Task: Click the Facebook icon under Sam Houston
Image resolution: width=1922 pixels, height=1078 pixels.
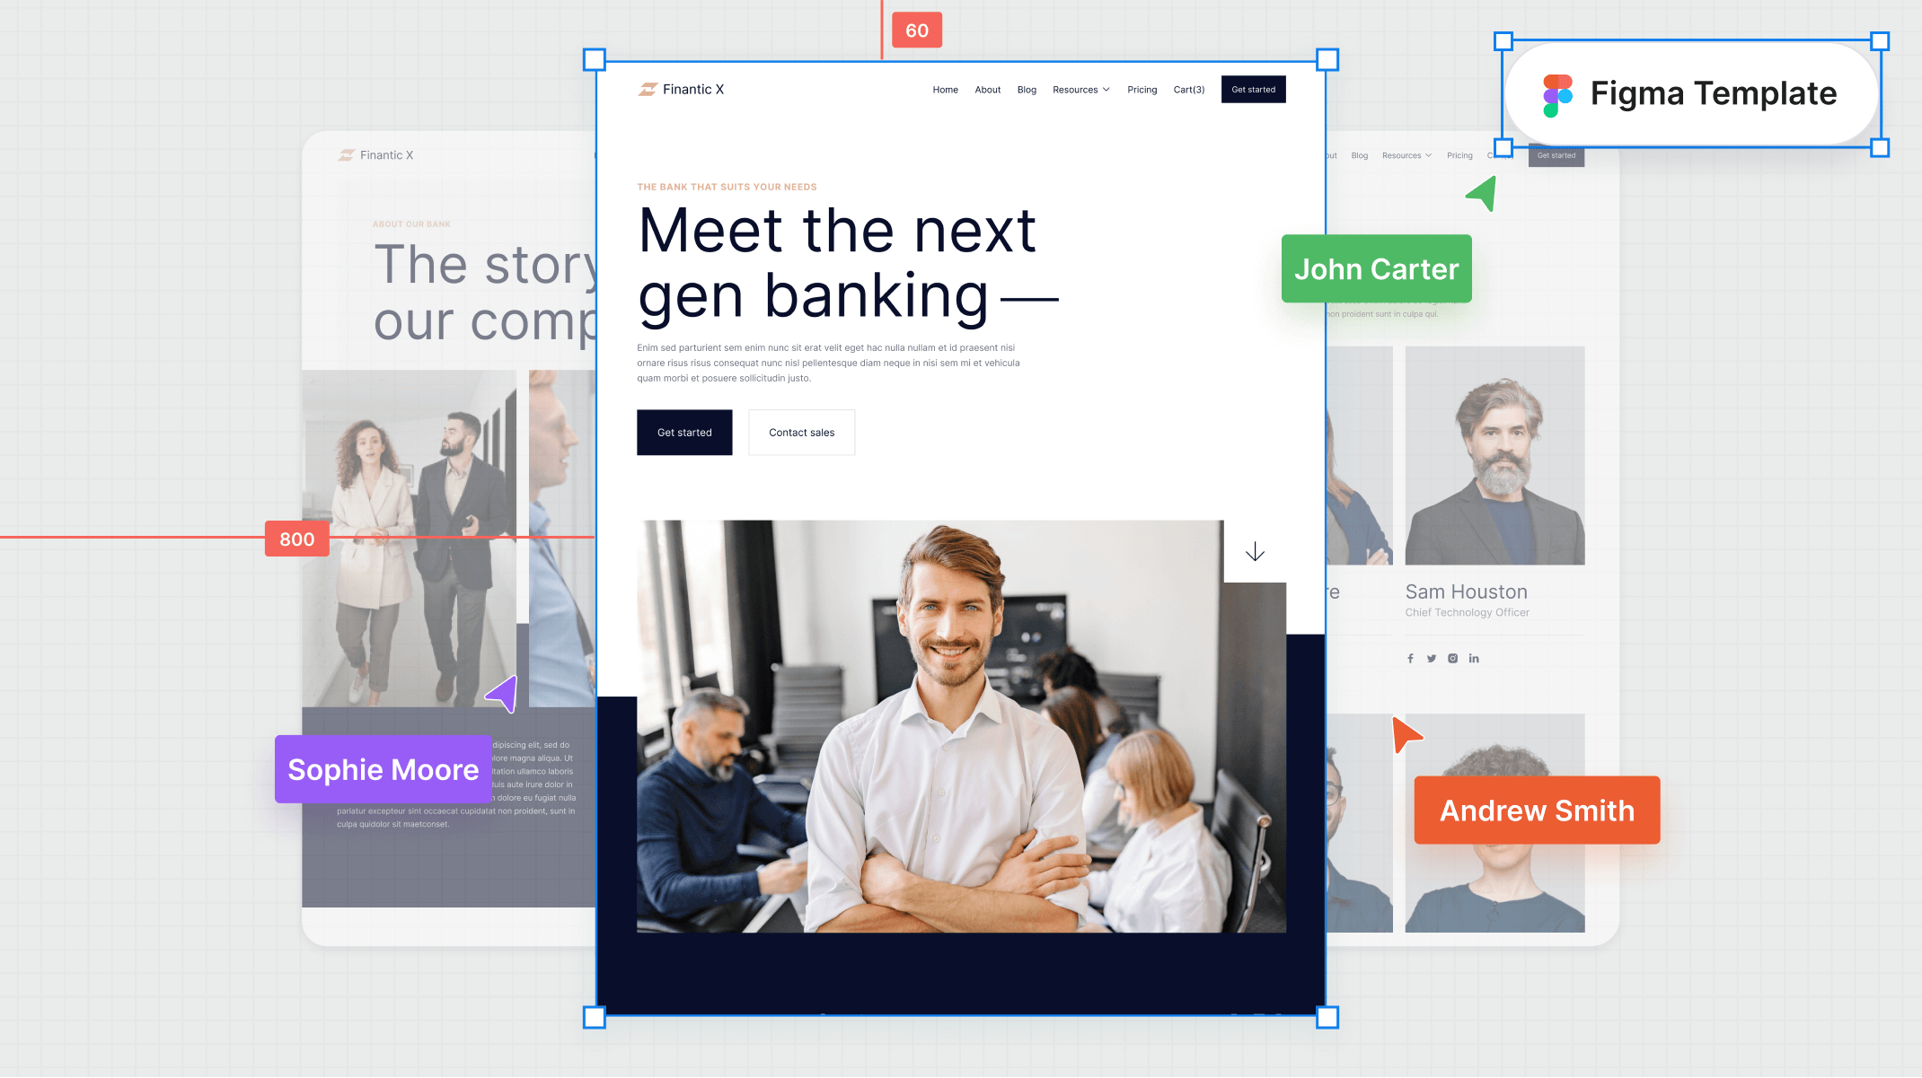Action: (1411, 657)
